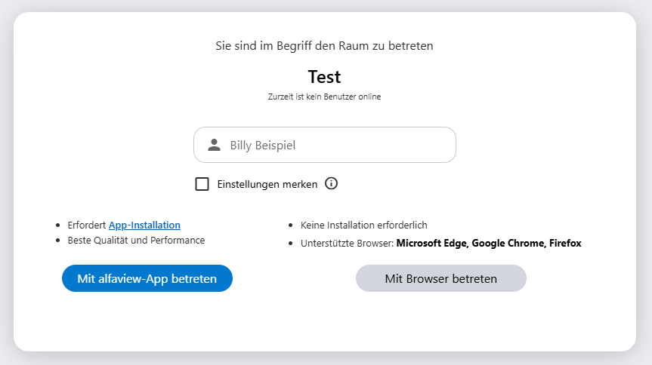Click the bold Firefox text
Screen dimensions: 652x365
pos(565,243)
